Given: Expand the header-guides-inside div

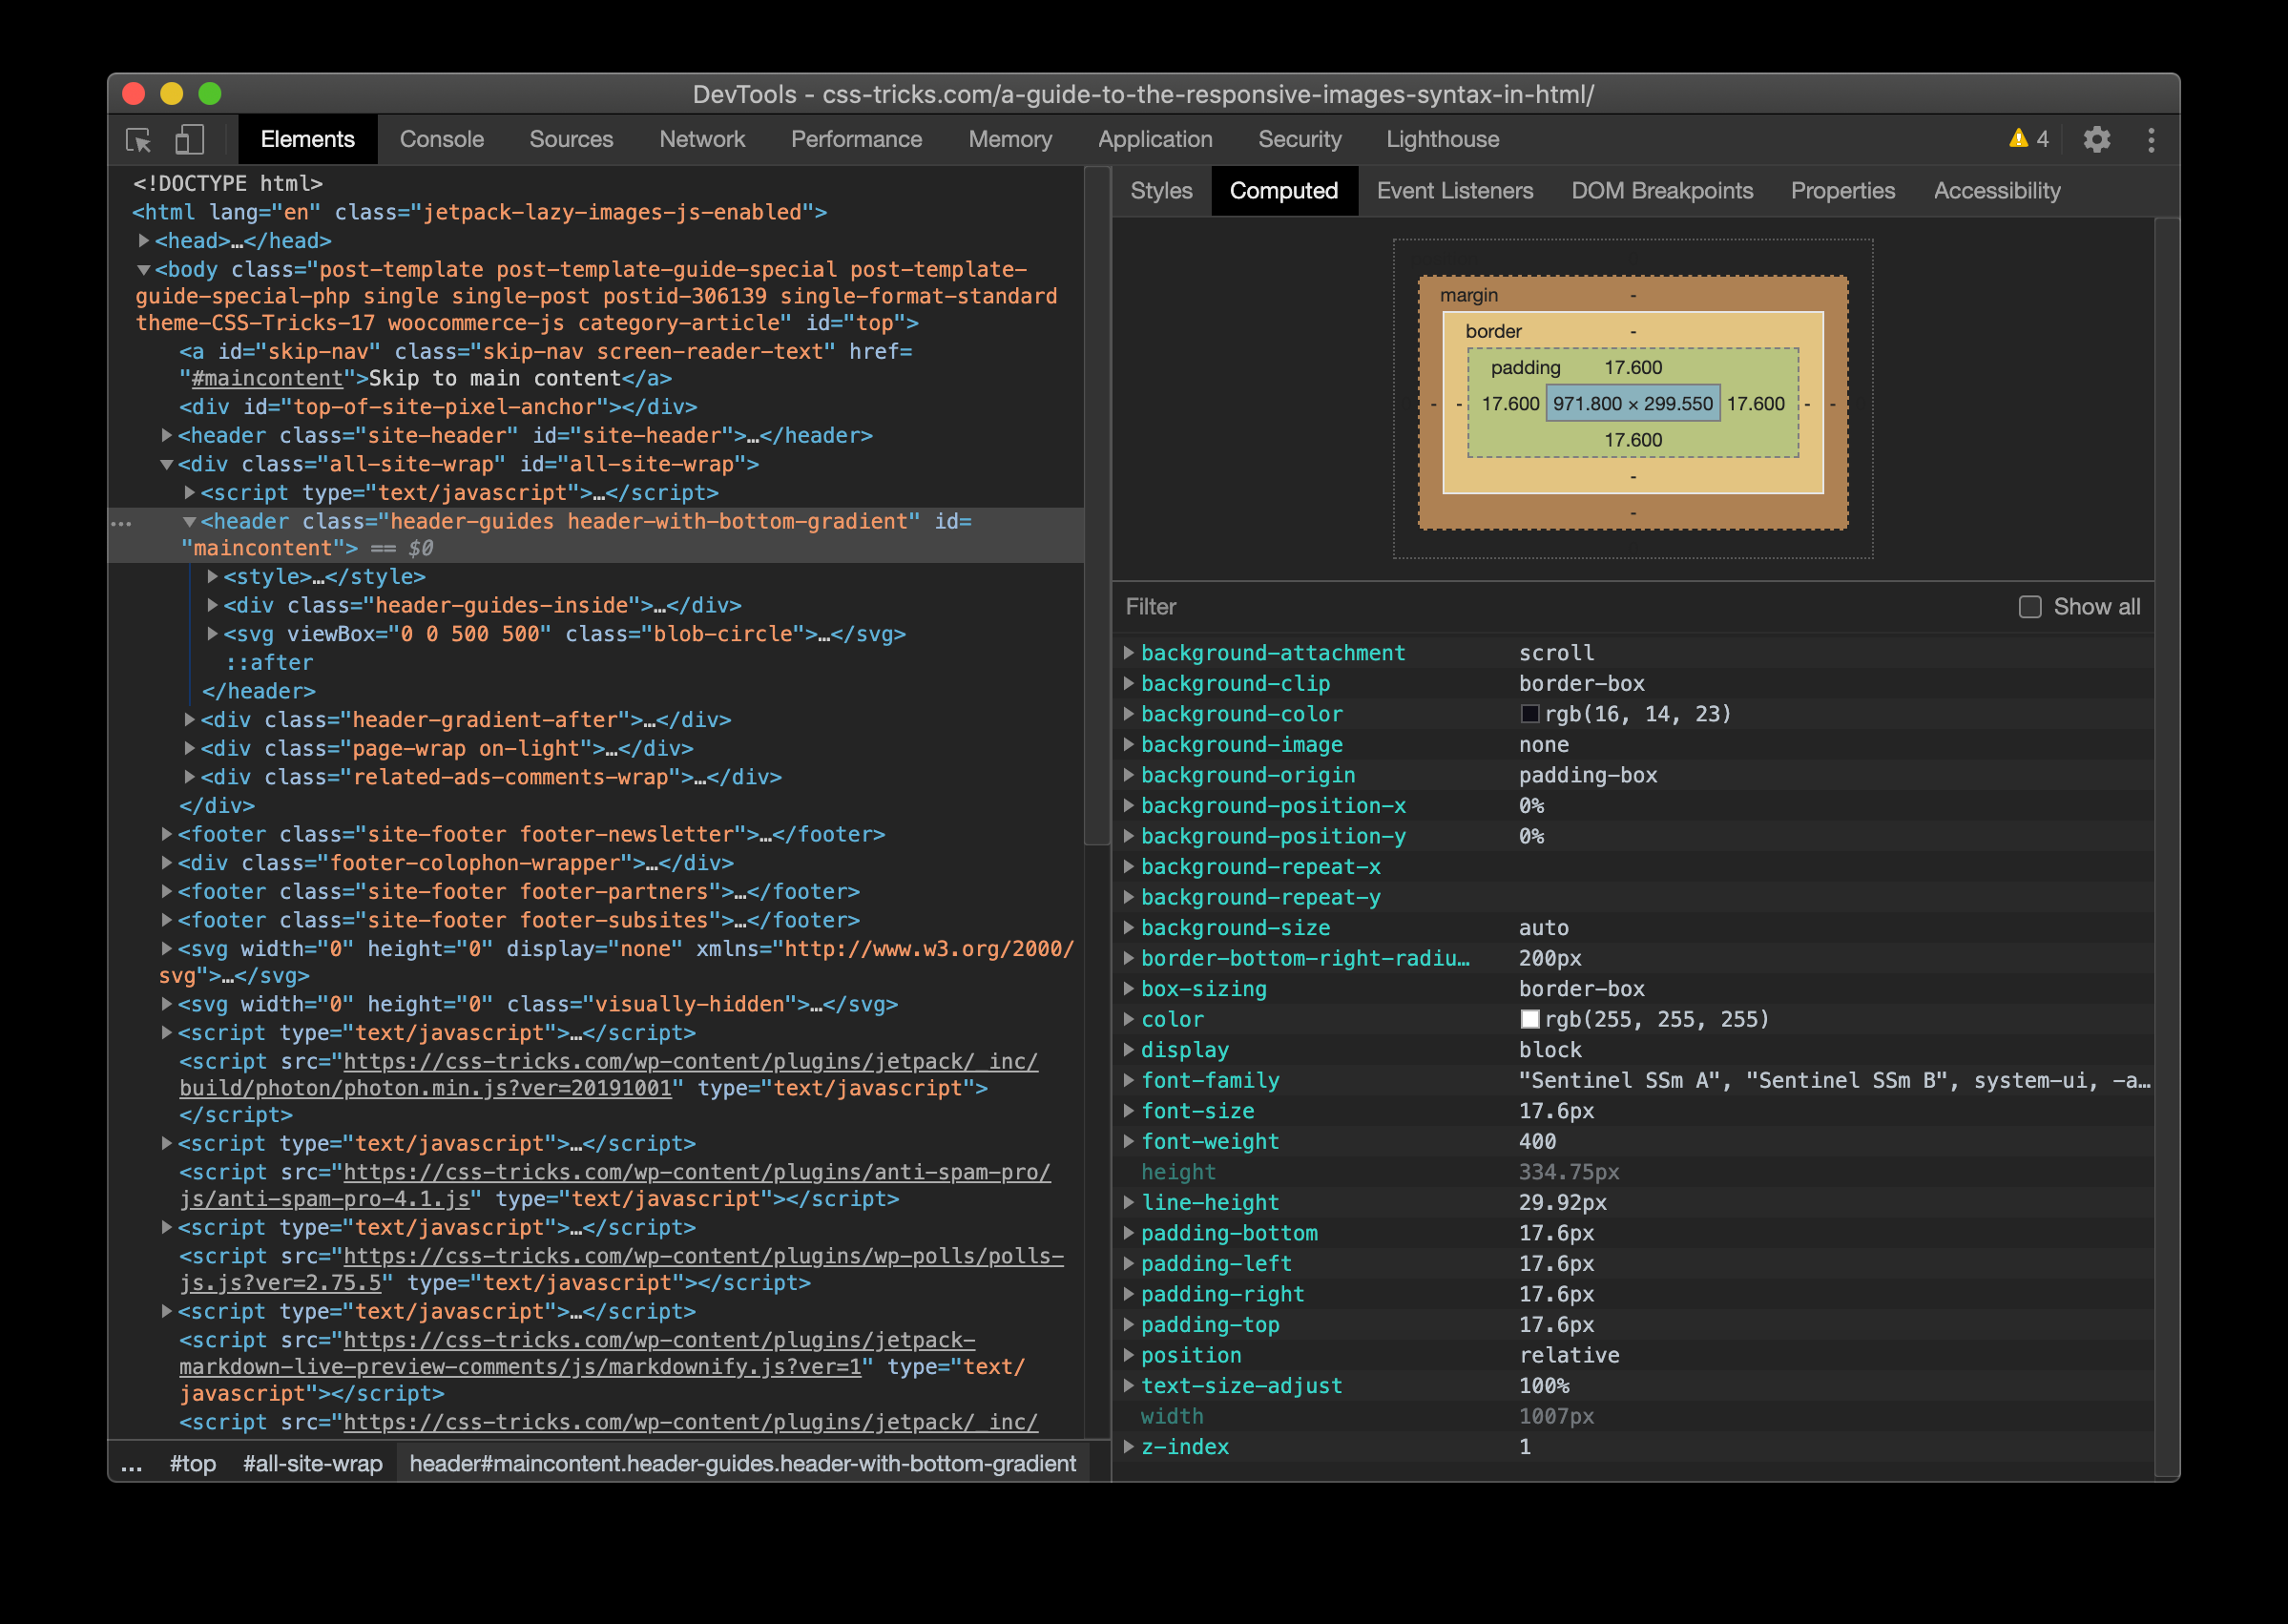Looking at the screenshot, I should point(212,606).
